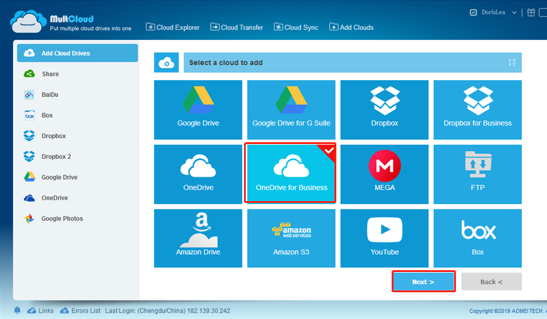This screenshot has width=547, height=319.
Task: Click the Next > button
Action: pyautogui.click(x=424, y=282)
